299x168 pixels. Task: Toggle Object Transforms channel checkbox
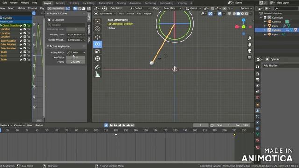click(25, 25)
